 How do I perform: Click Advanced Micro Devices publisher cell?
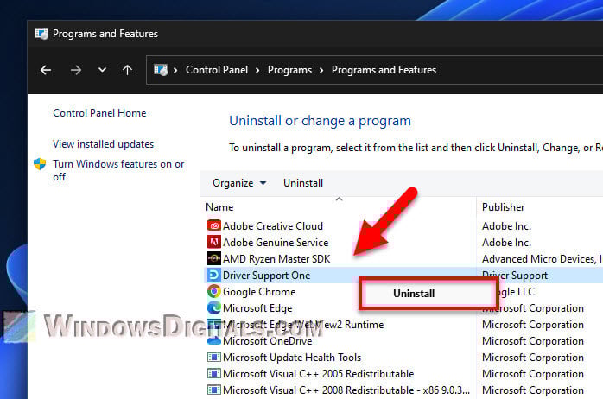(542, 259)
